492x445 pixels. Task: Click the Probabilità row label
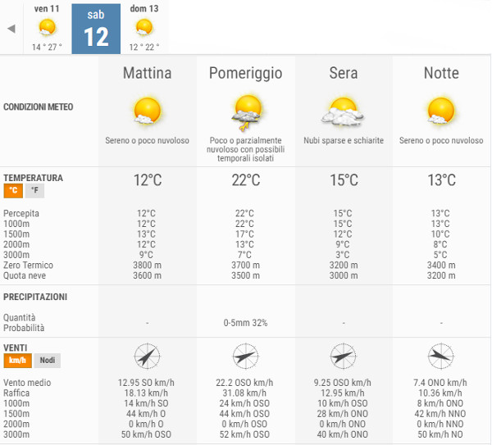[x=24, y=328]
